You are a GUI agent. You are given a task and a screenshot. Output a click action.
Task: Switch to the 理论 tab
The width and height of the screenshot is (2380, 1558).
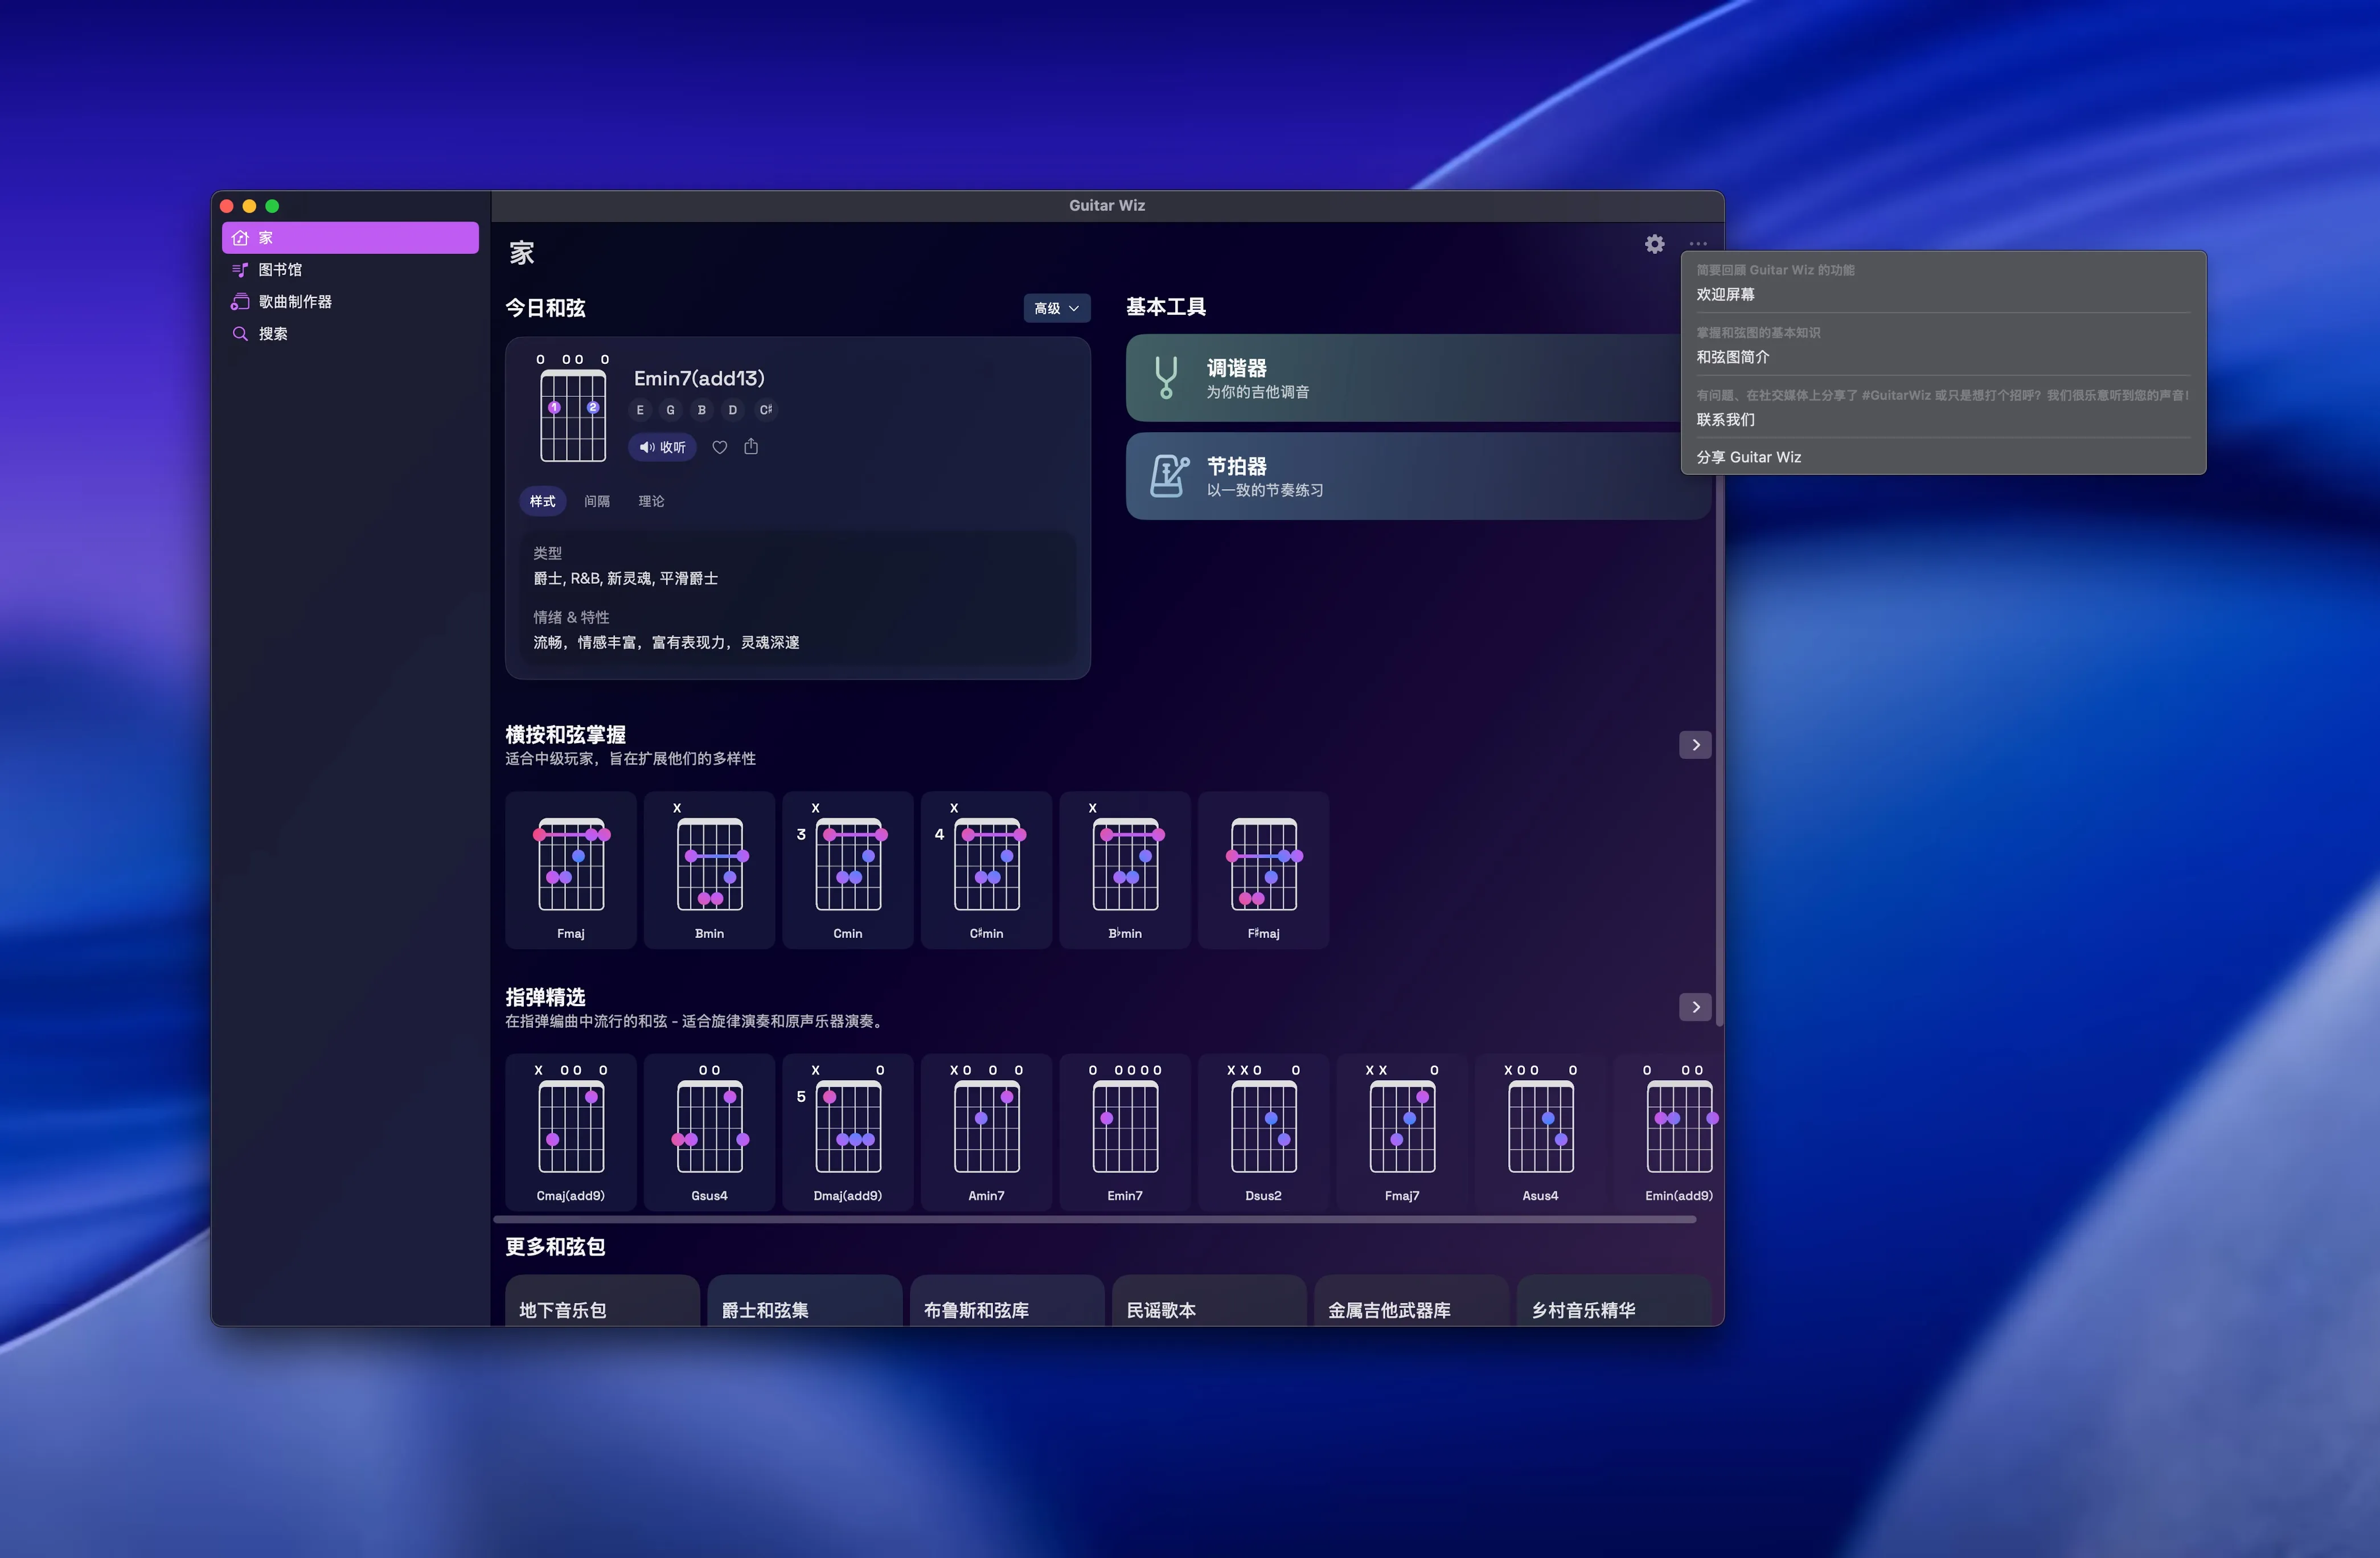tap(651, 502)
